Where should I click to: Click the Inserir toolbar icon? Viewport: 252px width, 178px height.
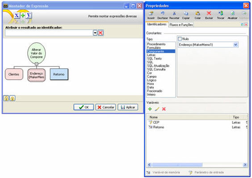pyautogui.click(x=151, y=13)
